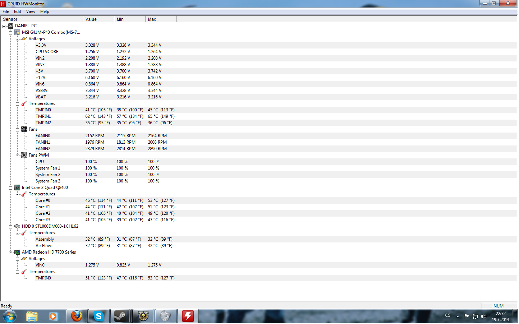The height and width of the screenshot is (324, 519).
Task: Select the "TMPIN1" temperature row label
Action: click(43, 116)
